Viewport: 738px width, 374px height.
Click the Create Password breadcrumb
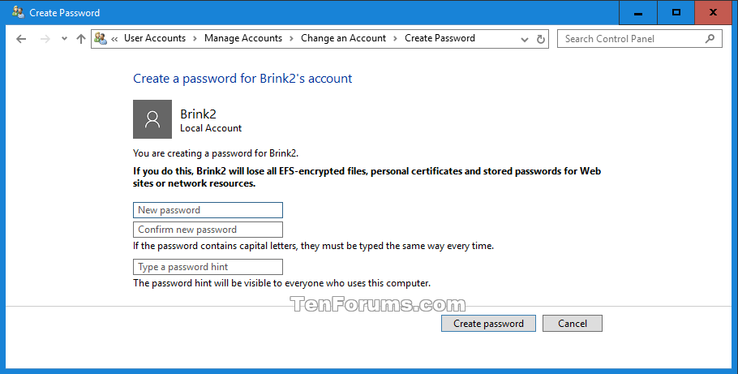coord(440,38)
